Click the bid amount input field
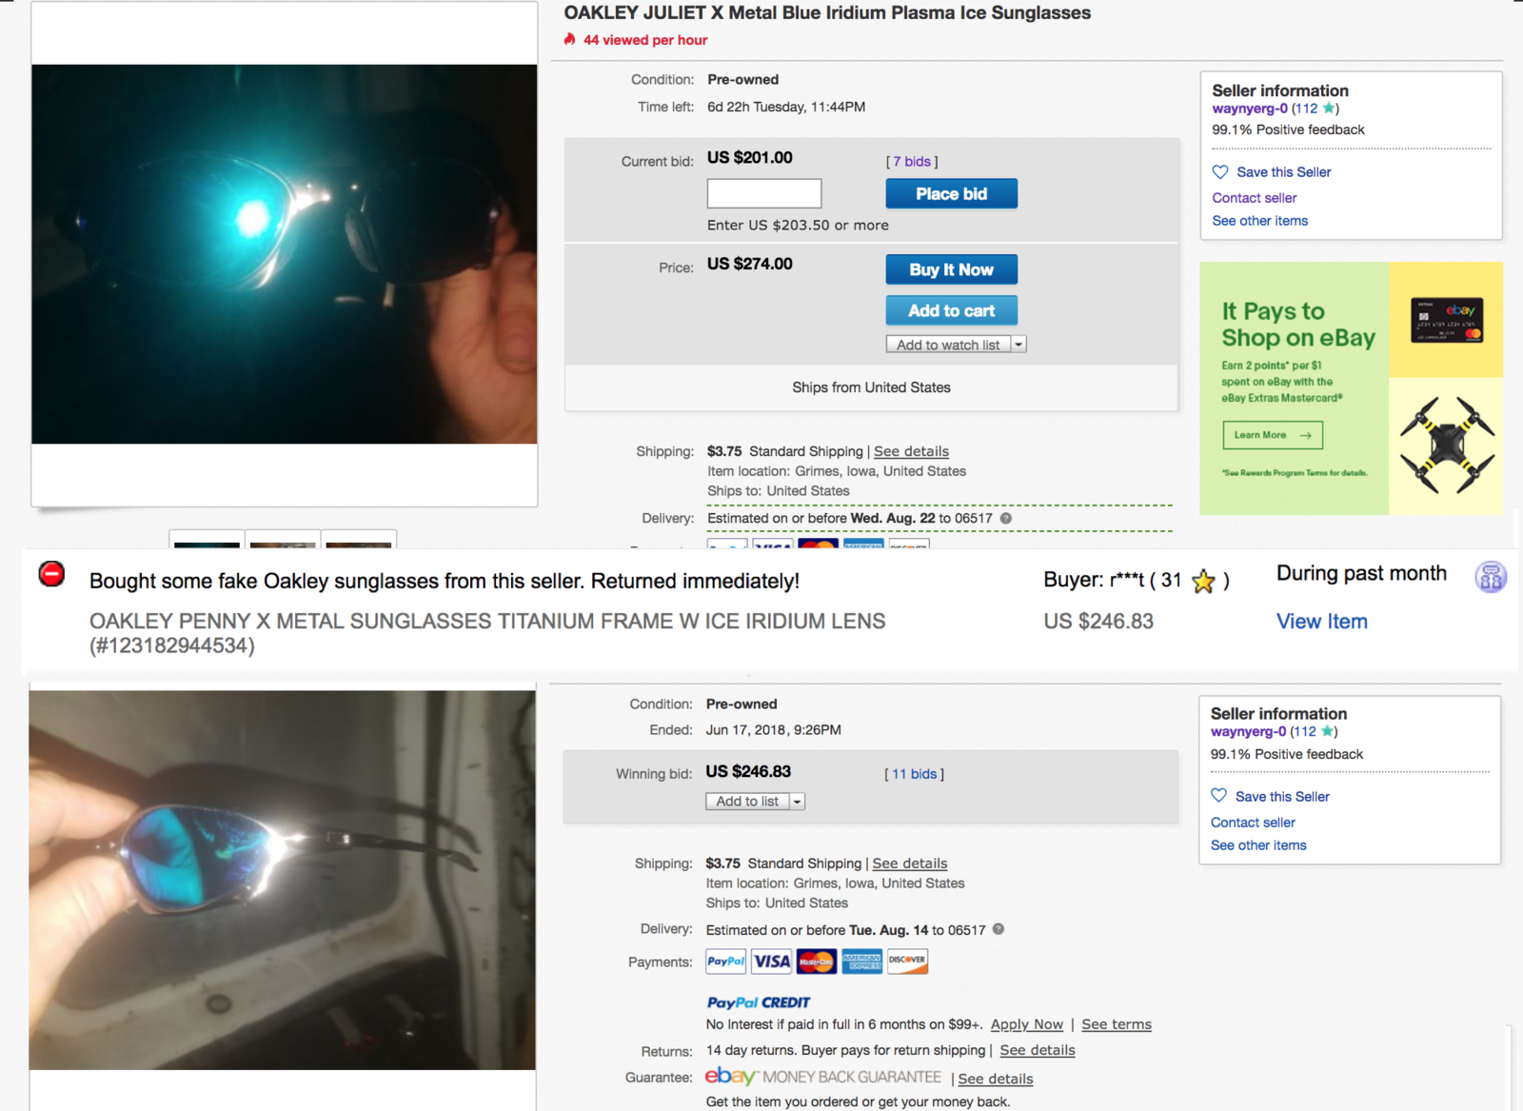Screen dimensions: 1523x1111 pyautogui.click(x=764, y=193)
